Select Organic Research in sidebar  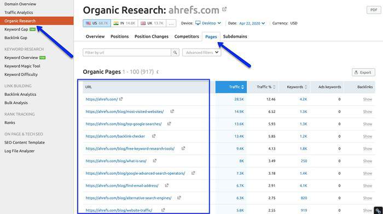pyautogui.click(x=37, y=21)
